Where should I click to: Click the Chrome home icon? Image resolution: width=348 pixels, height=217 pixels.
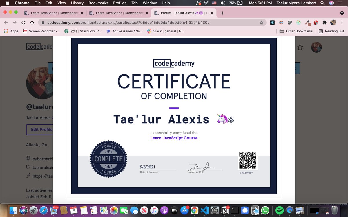[32, 22]
